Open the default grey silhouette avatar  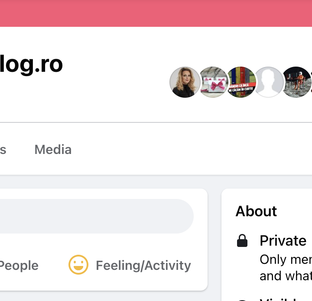click(x=269, y=82)
